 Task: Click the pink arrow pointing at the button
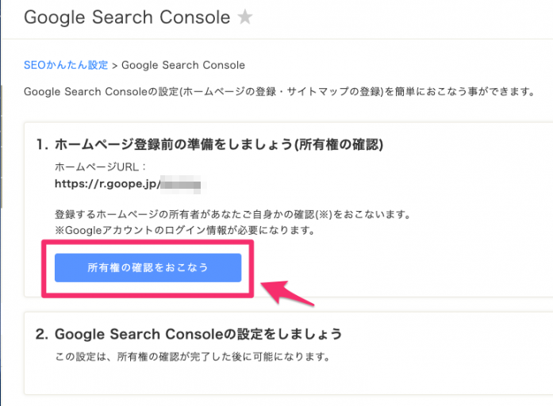(x=287, y=292)
